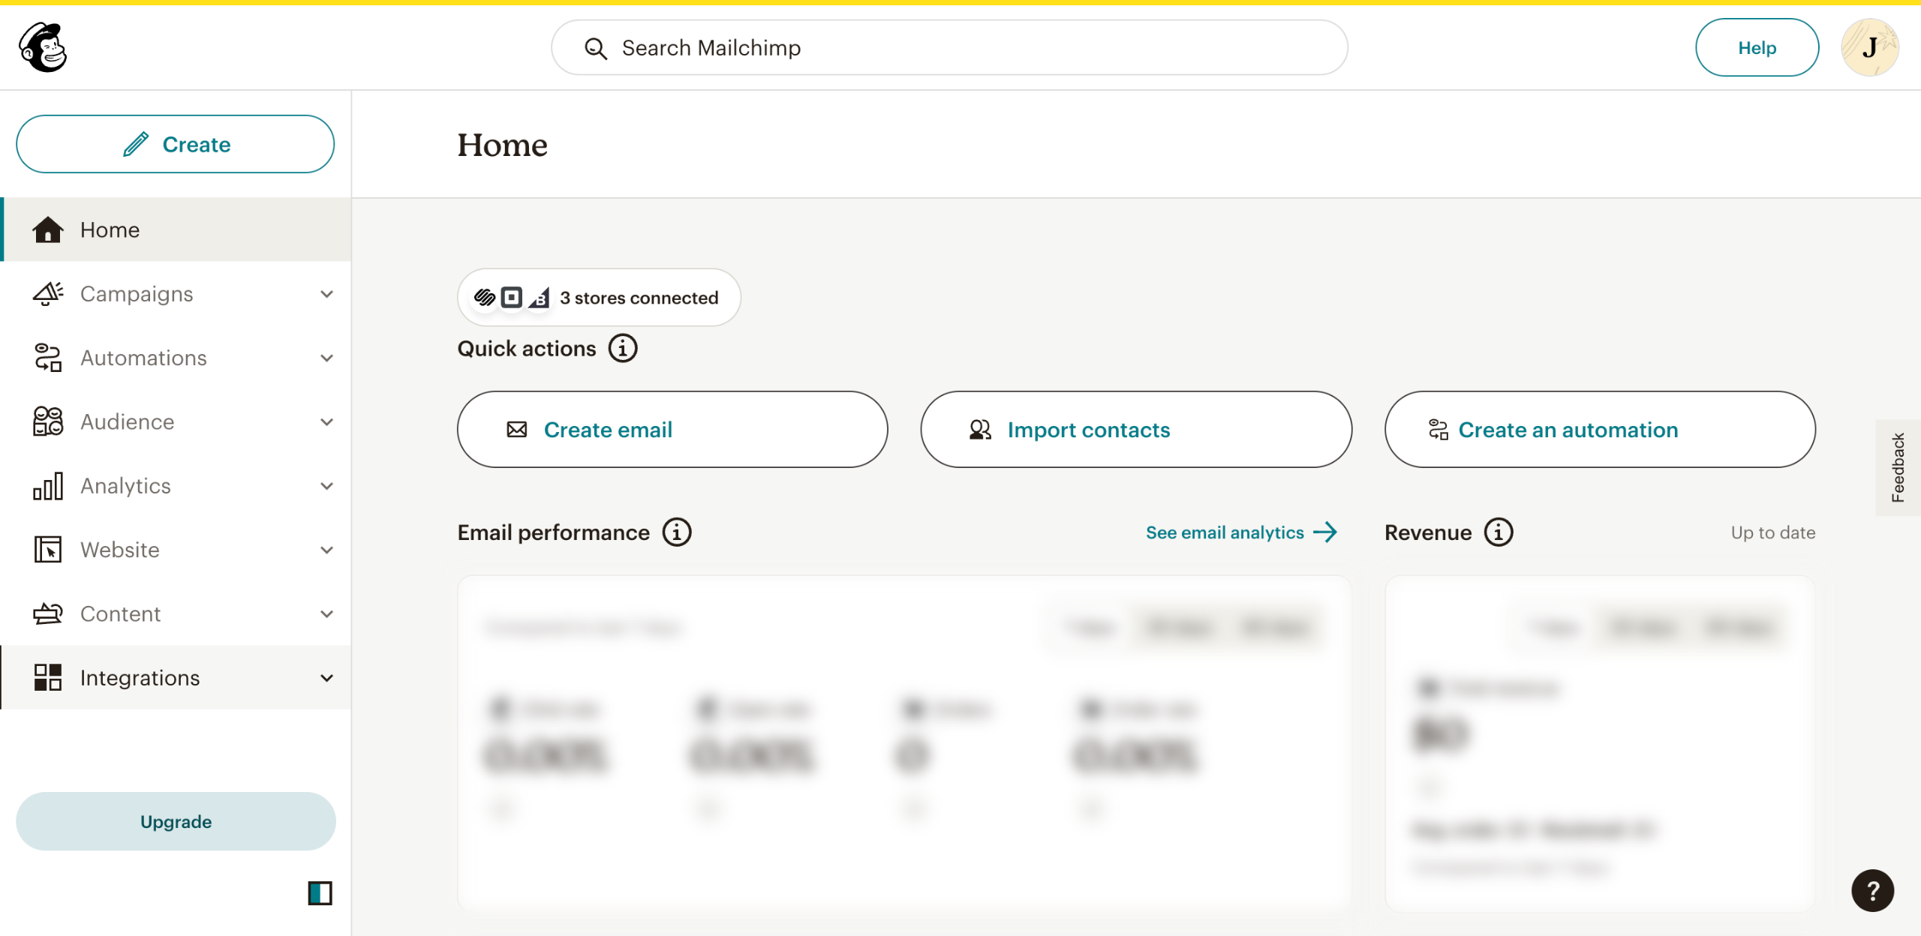Click the Home house icon in sidebar
Viewport: 1921px width, 936px height.
[48, 229]
